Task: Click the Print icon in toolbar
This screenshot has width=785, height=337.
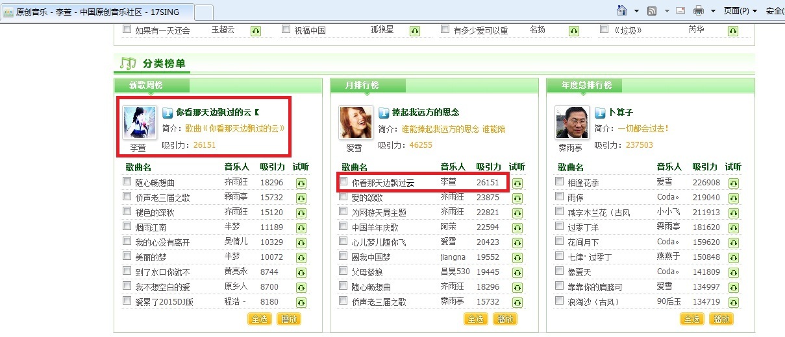Action: [x=699, y=10]
